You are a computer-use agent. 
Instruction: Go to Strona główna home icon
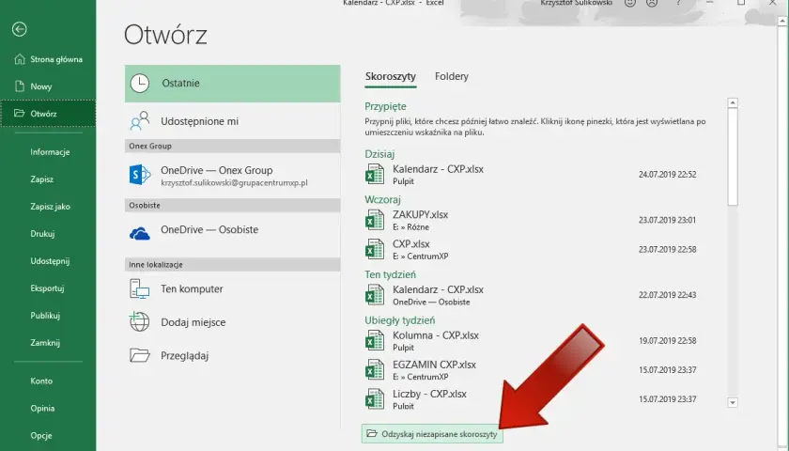19,59
